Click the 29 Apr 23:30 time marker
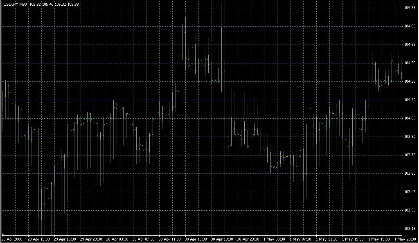 coord(91,239)
